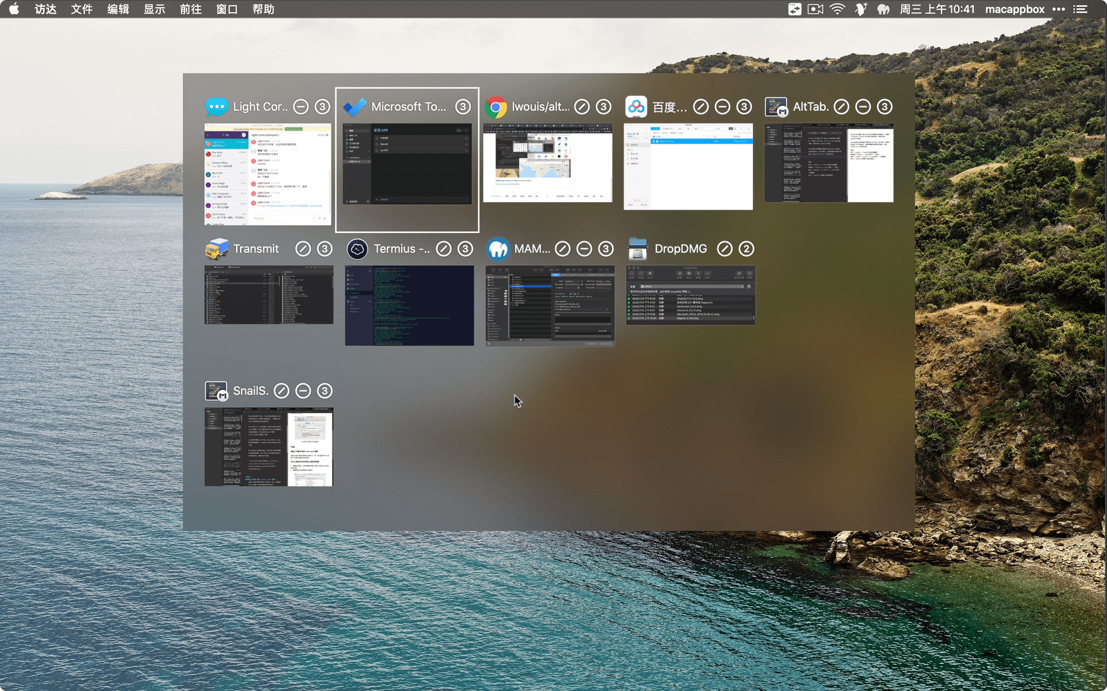The width and height of the screenshot is (1107, 691).
Task: Click the SnailS. app icon
Action: click(216, 391)
